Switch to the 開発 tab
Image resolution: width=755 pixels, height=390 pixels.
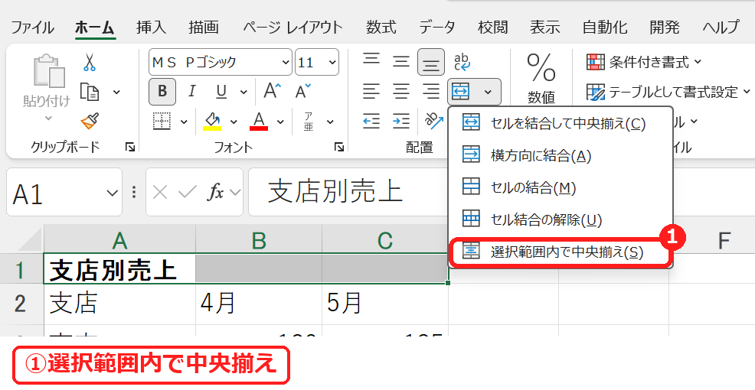665,27
